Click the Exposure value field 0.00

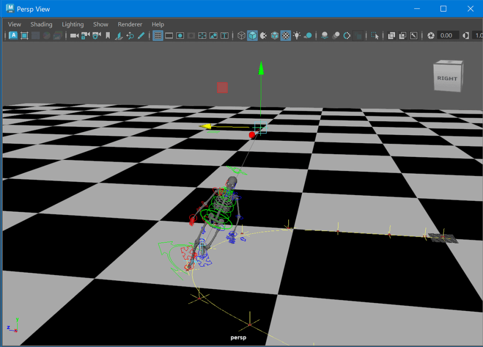coord(448,35)
